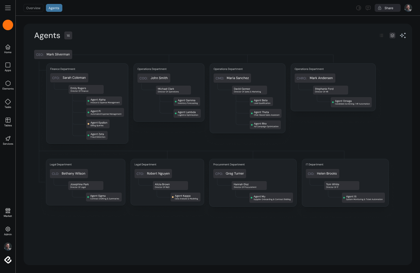Switch to the Overview tab
The width and height of the screenshot is (420, 273).
pyautogui.click(x=33, y=8)
